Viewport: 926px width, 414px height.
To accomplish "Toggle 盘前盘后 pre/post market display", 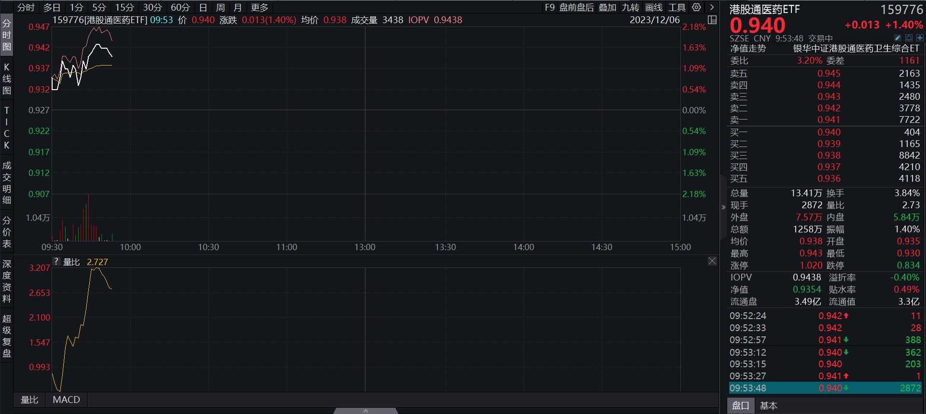I will click(577, 7).
